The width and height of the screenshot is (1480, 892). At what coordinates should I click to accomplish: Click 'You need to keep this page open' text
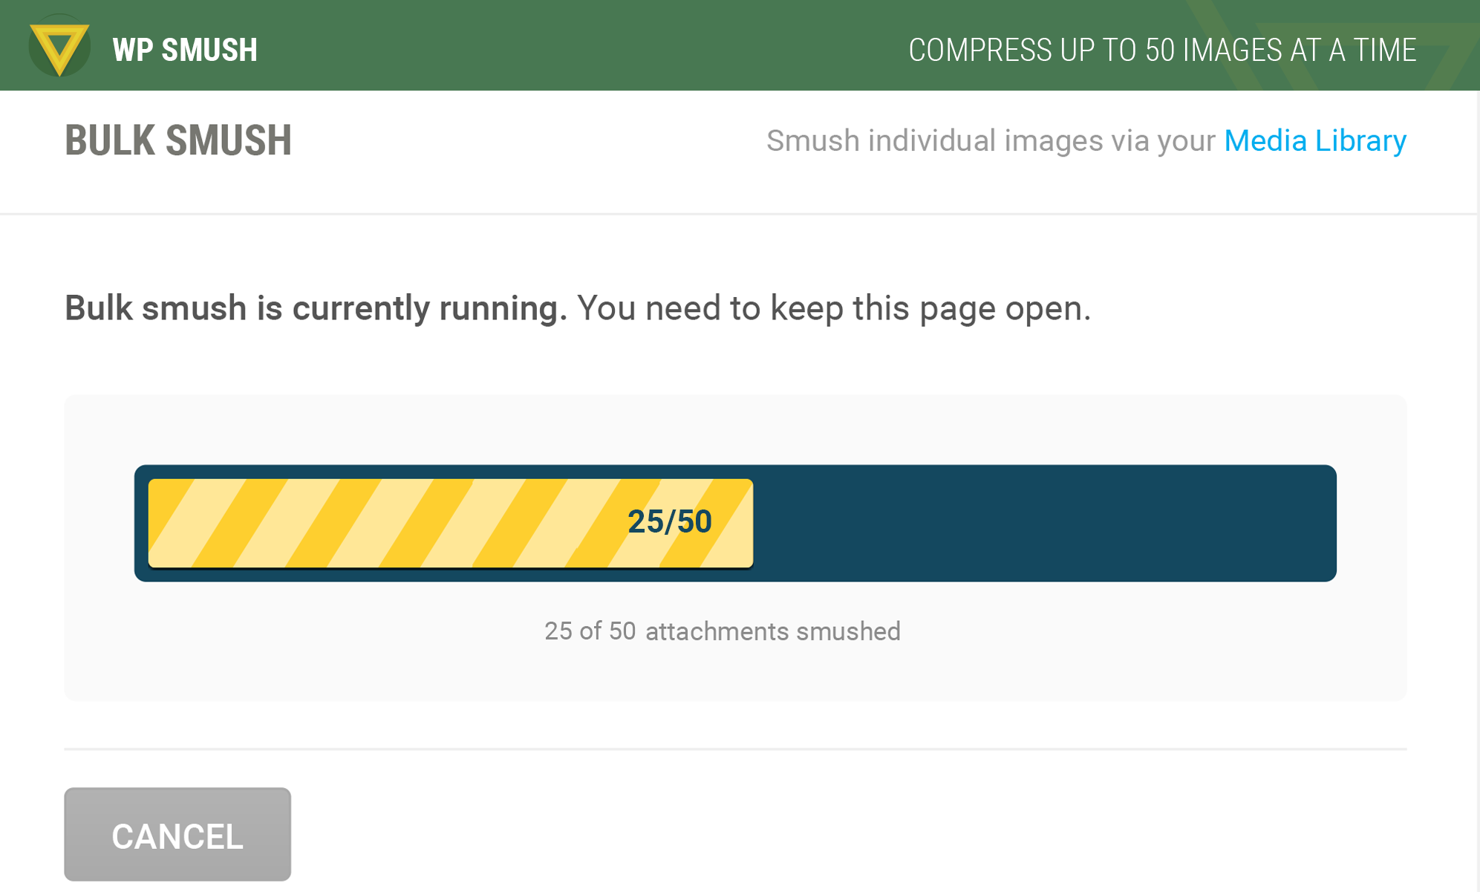pyautogui.click(x=834, y=308)
